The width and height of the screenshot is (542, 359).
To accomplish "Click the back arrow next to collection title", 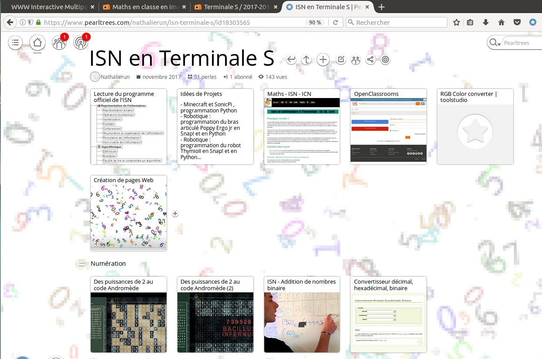I will coord(291,60).
